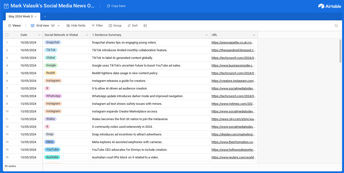The width and height of the screenshot is (344, 173).
Task: Click the base title Mark Valasik's Social Media News
Action: point(52,6)
